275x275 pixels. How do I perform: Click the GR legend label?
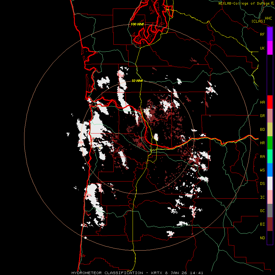tap(262, 116)
